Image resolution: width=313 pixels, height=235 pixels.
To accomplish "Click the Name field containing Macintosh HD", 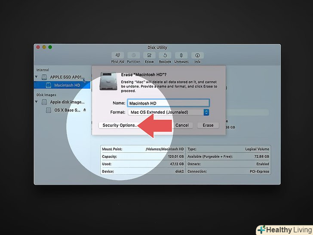I will (x=169, y=103).
